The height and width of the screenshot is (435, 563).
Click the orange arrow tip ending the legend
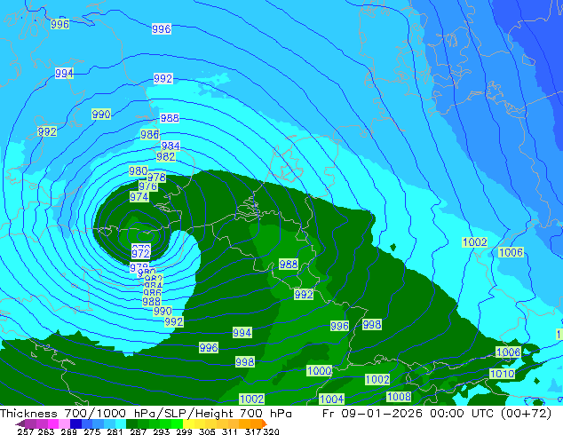click(x=265, y=423)
